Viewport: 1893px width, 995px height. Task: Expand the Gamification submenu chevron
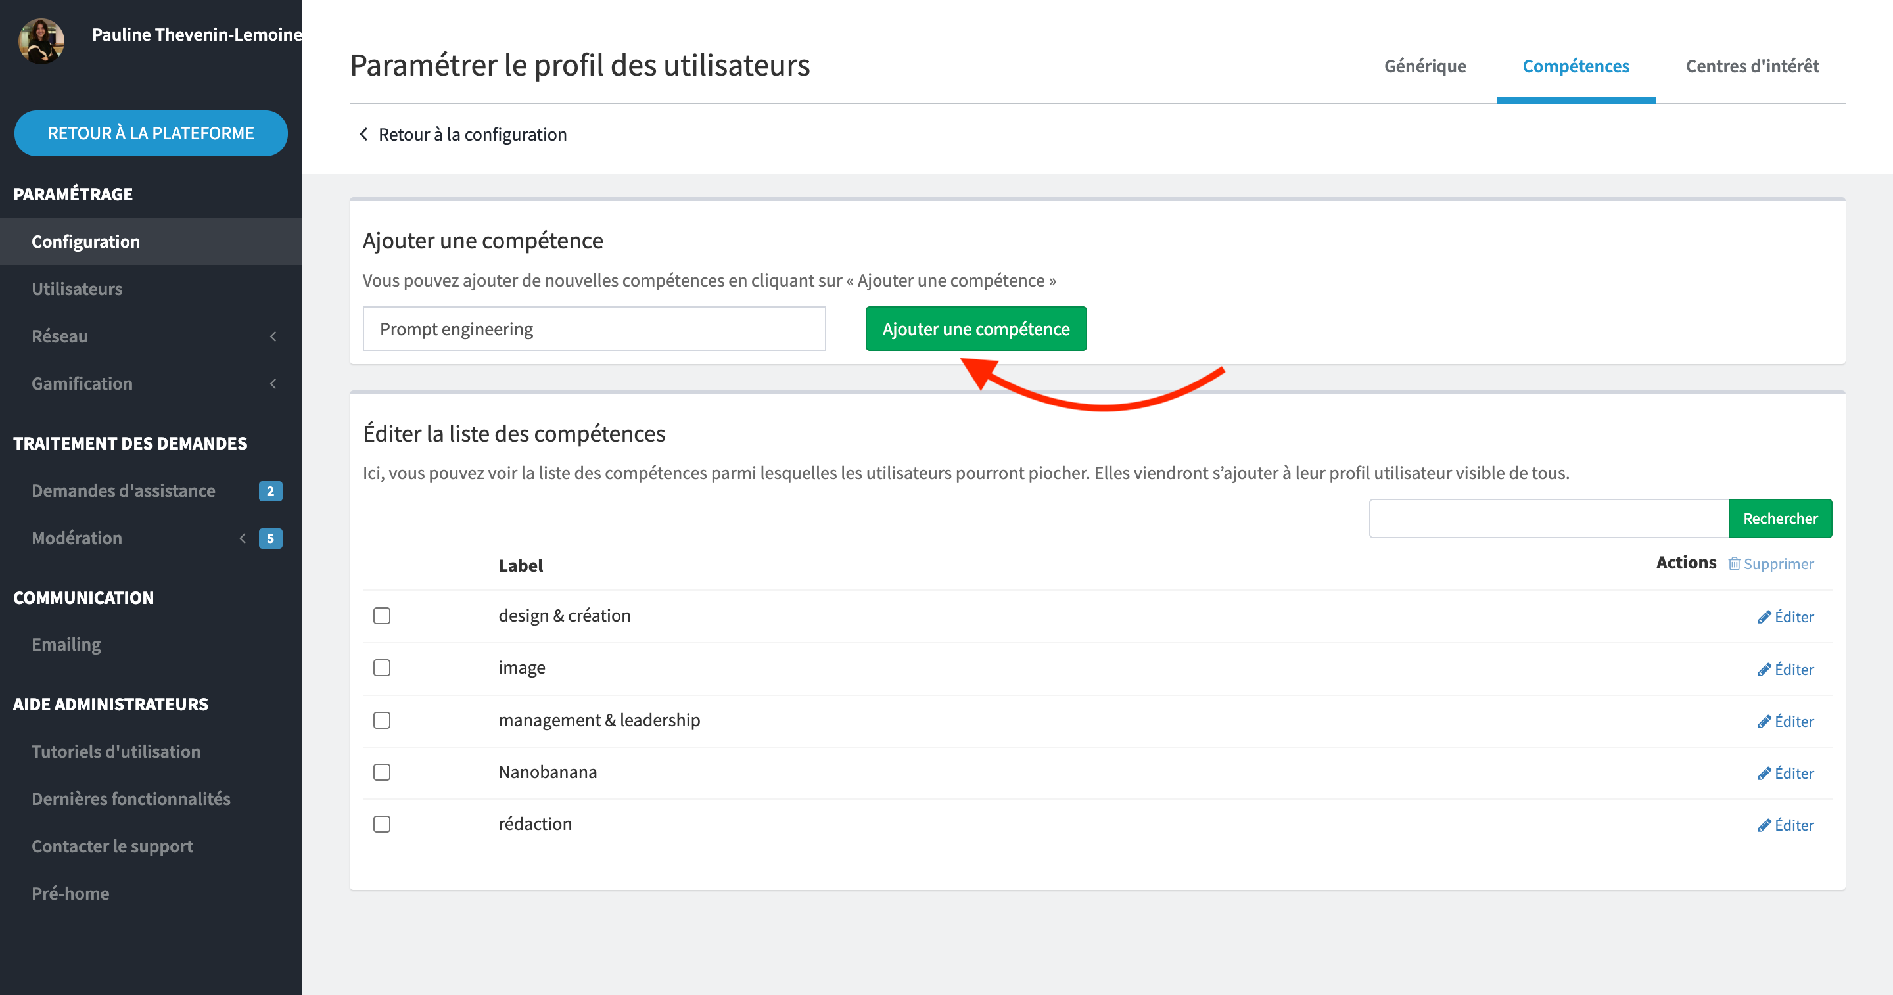click(273, 384)
